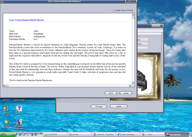Select the AVG 7.5 desktop label
The height and width of the screenshot is (137, 192).
6,100
